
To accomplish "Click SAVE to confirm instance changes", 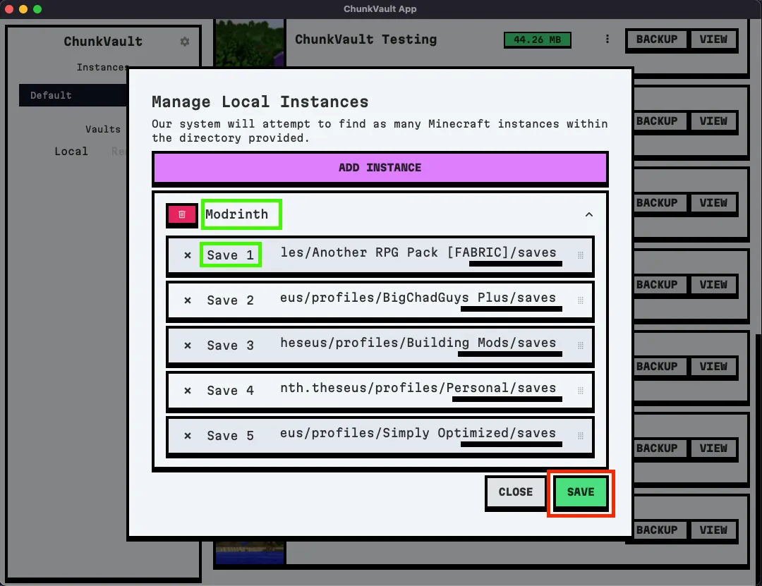I will pos(580,492).
